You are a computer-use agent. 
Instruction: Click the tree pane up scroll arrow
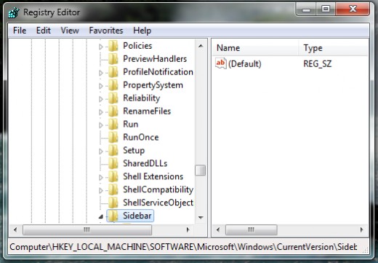point(201,46)
